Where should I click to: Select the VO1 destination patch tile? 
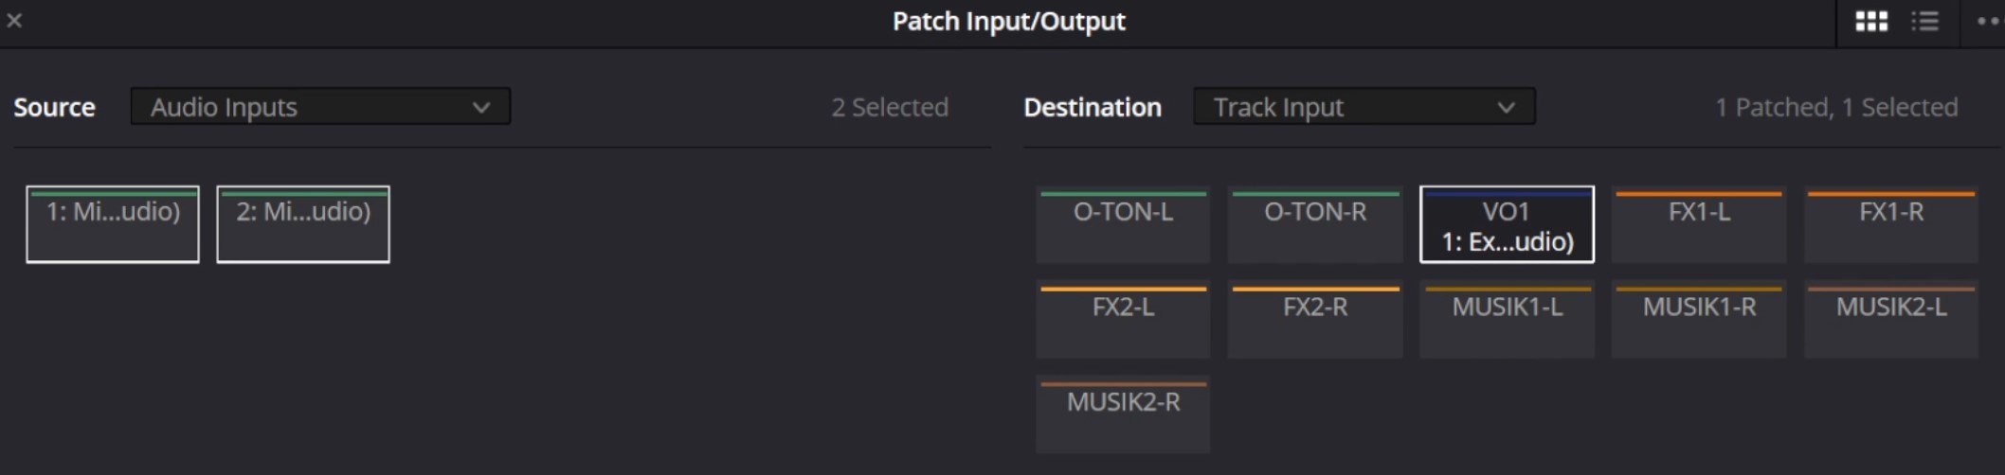click(x=1507, y=224)
